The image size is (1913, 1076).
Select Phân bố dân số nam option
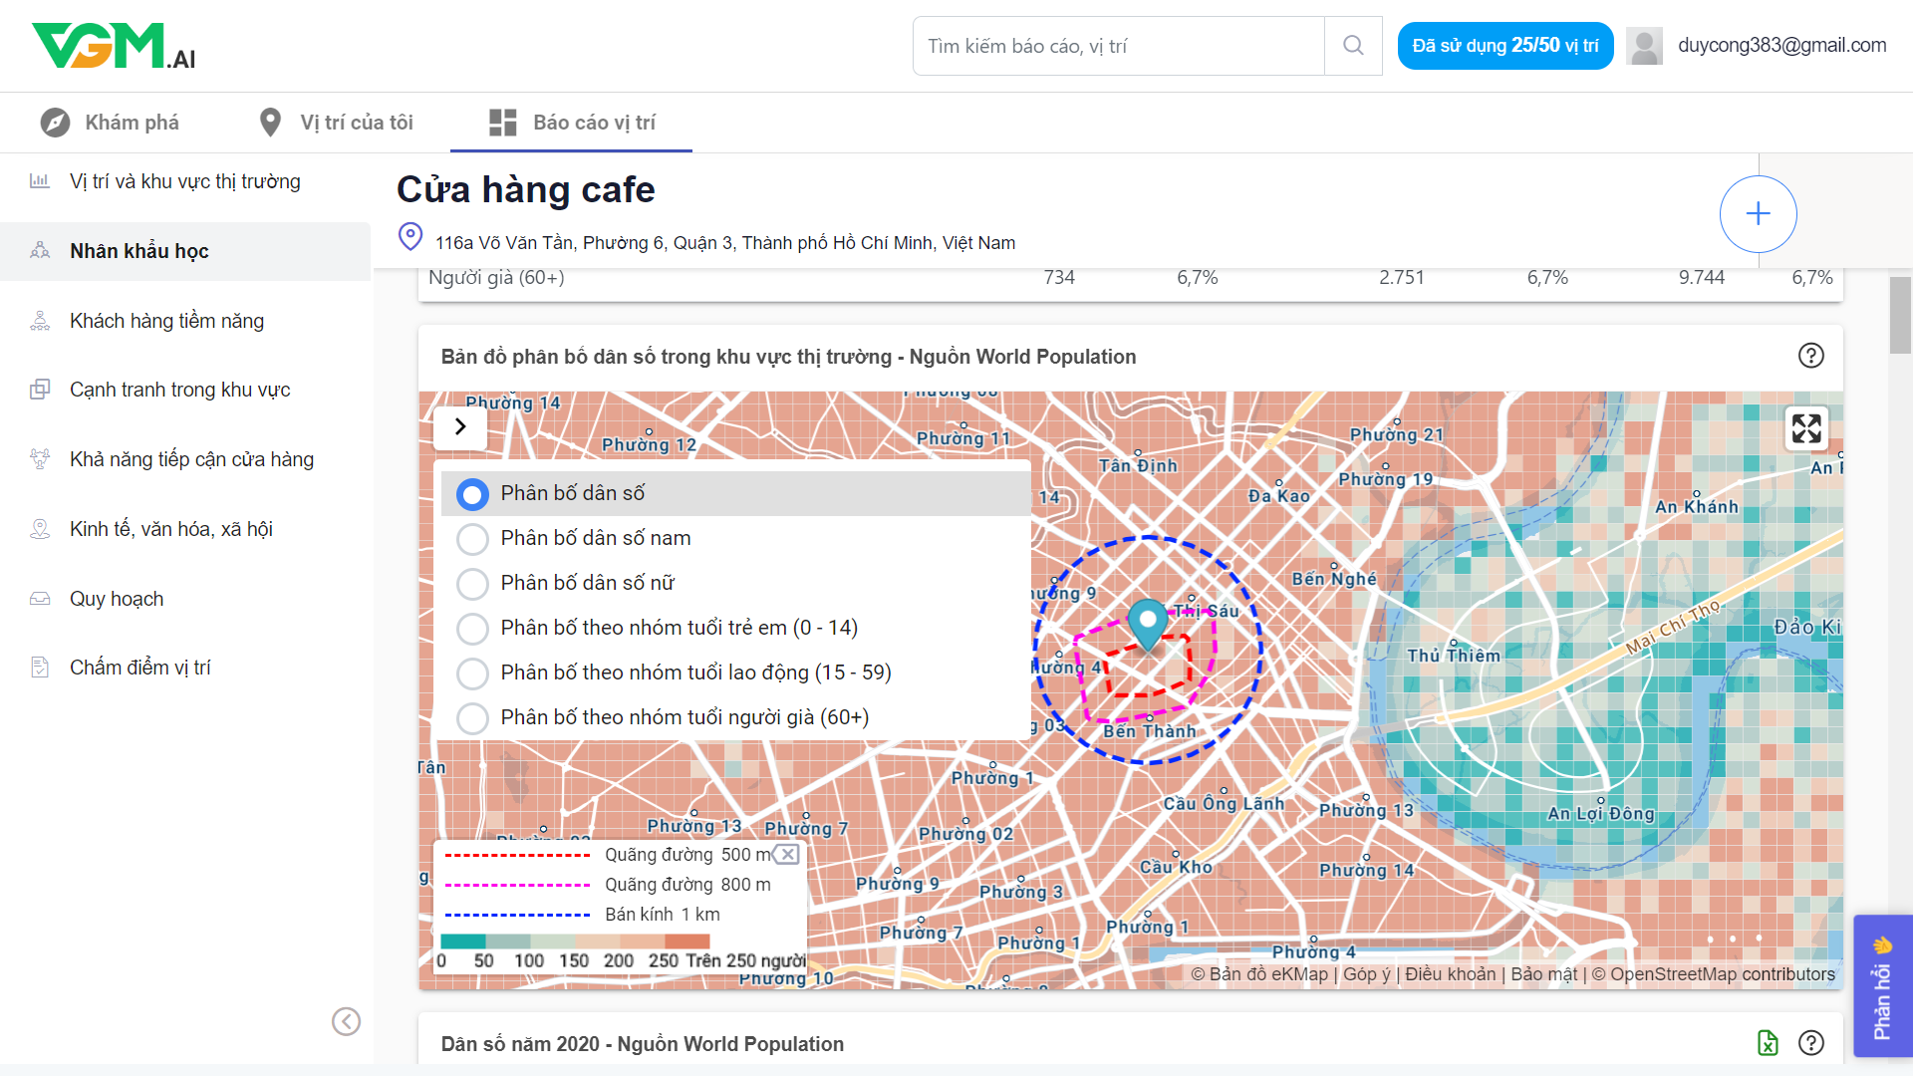coord(472,539)
